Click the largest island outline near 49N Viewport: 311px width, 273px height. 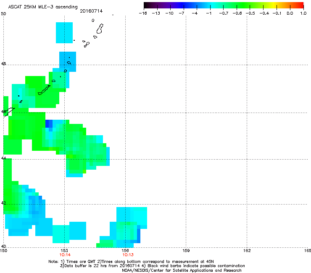click(100, 29)
